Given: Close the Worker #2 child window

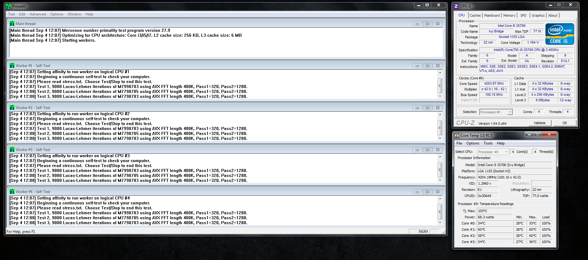Looking at the screenshot, I should [x=438, y=108].
